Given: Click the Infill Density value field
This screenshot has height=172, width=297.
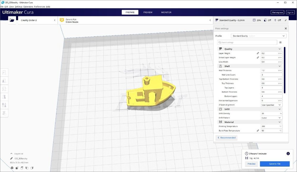Looking at the screenshot, I should point(271,113).
